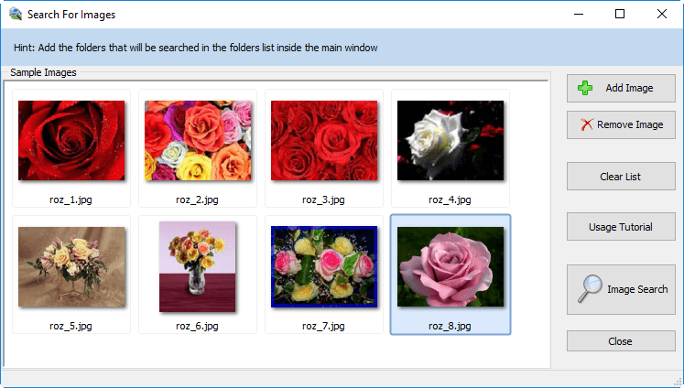Click the app icon in title bar
684x388 pixels.
pyautogui.click(x=16, y=14)
